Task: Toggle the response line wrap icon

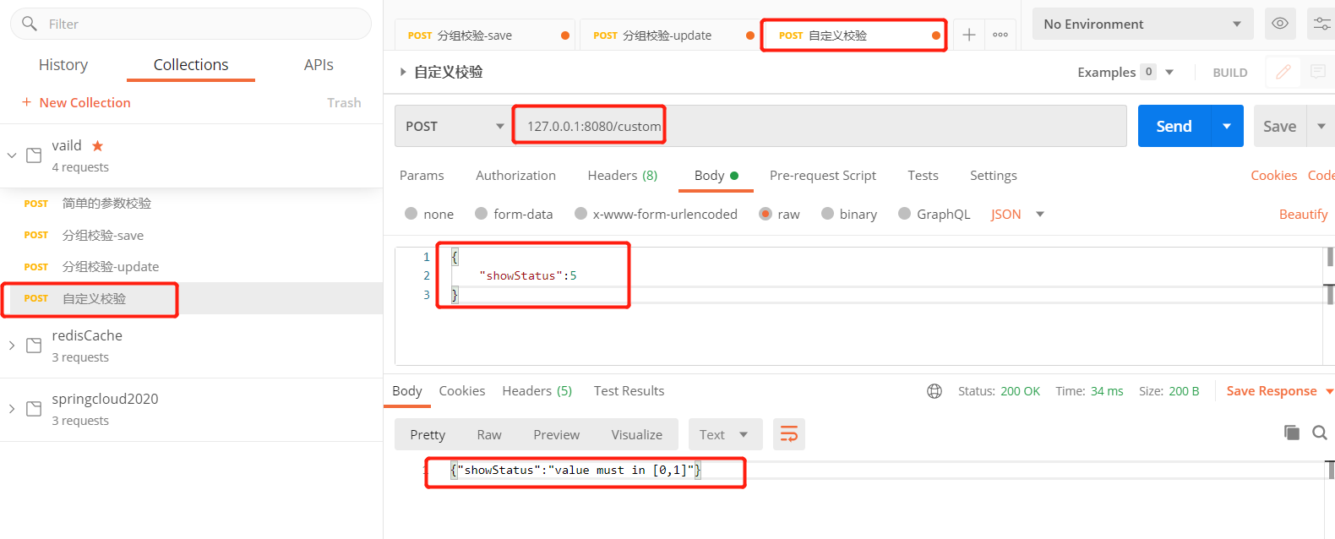Action: tap(789, 434)
